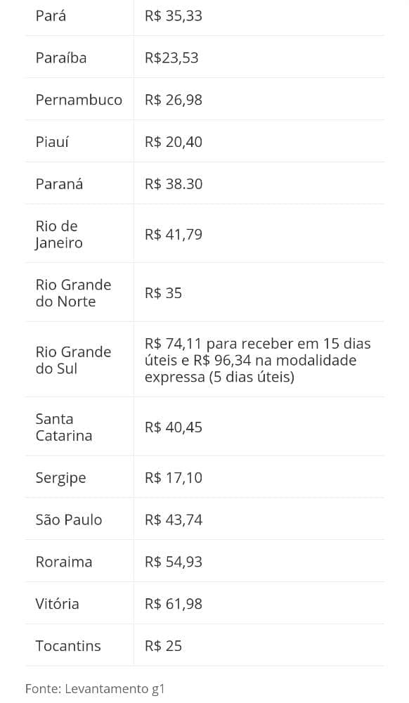Click the Paraná state name
Viewport: 409px width, 703px height.
click(59, 183)
